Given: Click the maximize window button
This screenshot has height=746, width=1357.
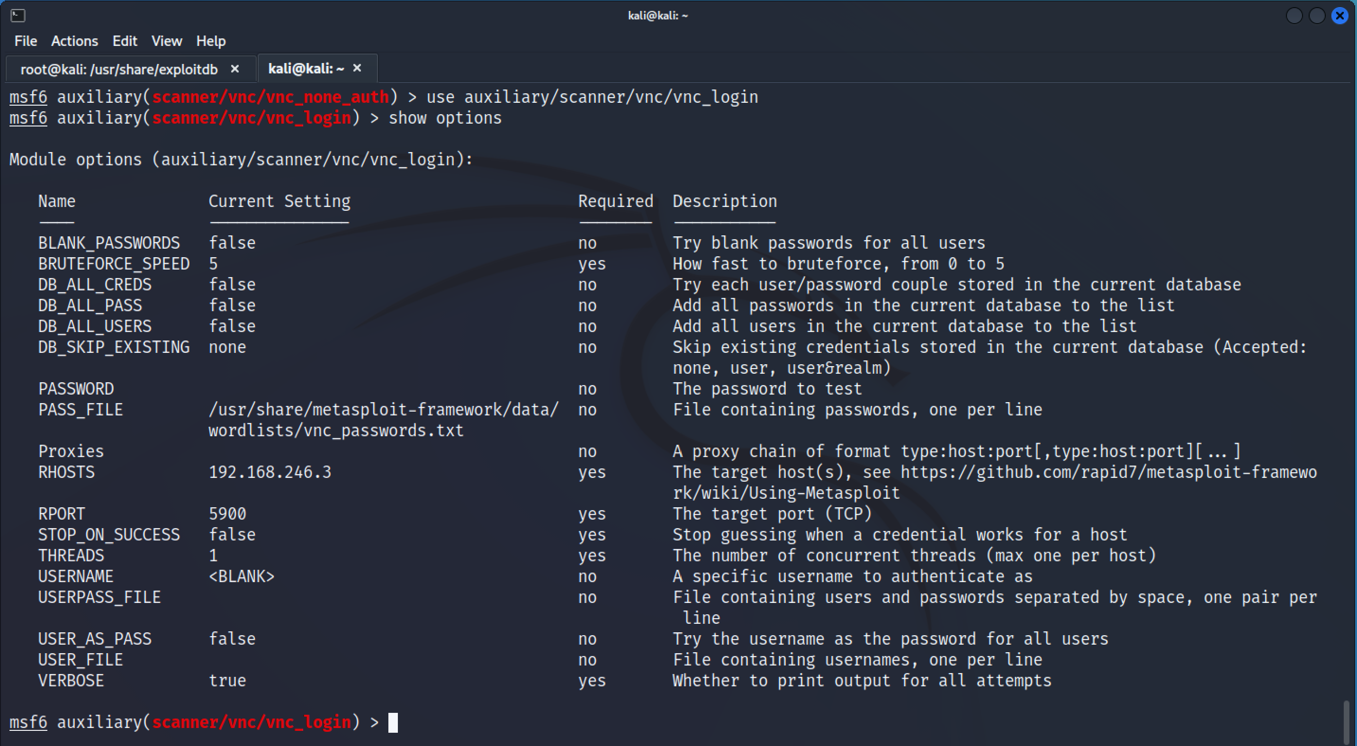Looking at the screenshot, I should [1316, 16].
